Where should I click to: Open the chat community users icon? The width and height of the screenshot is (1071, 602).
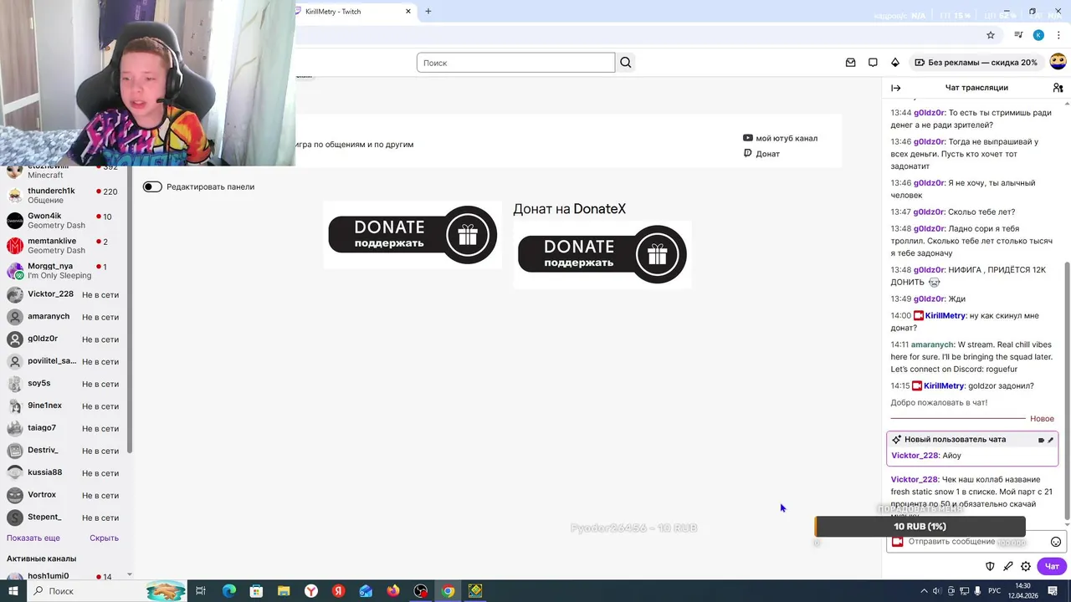pos(1058,88)
